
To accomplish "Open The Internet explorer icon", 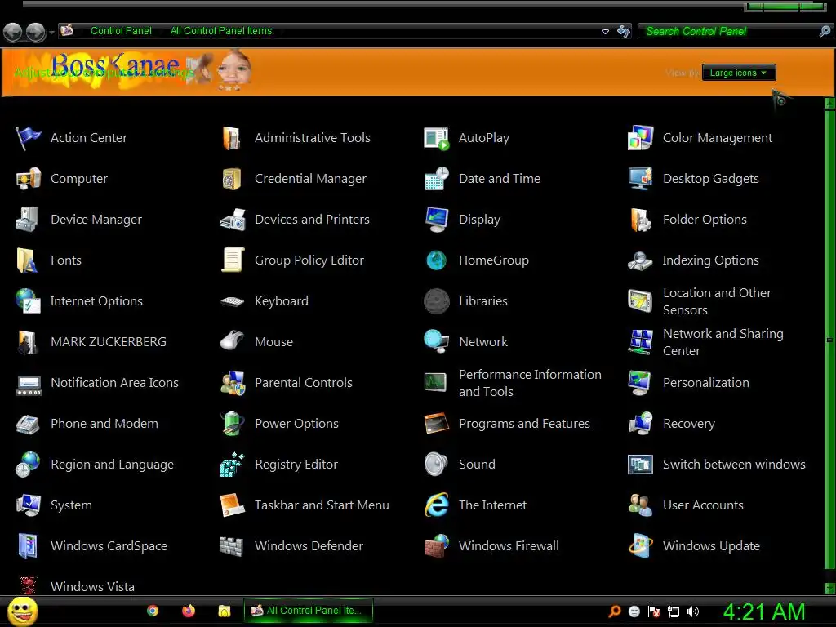I will tap(436, 505).
